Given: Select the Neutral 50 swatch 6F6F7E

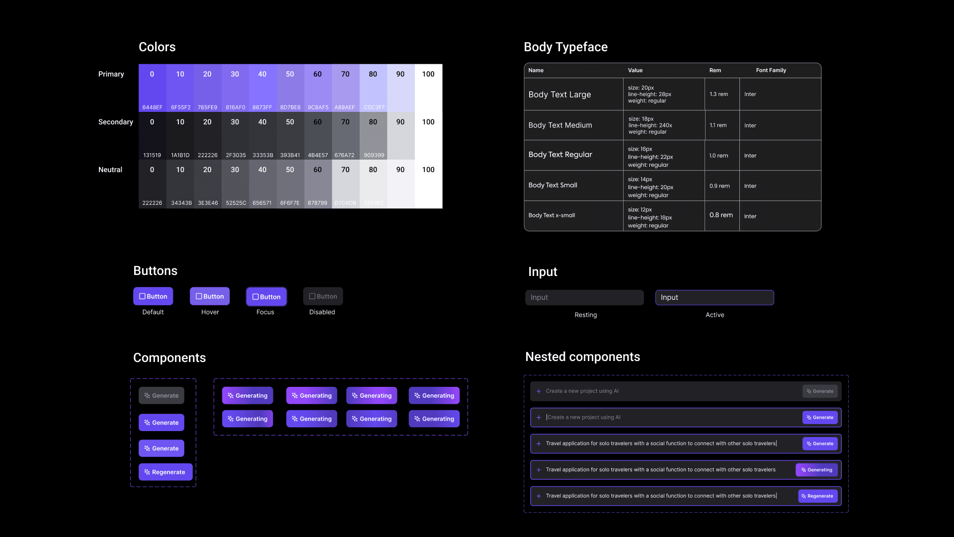Looking at the screenshot, I should [x=290, y=183].
